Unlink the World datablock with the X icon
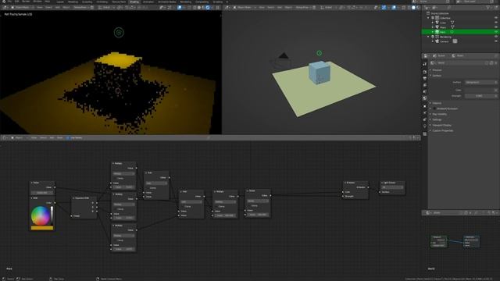This screenshot has width=500, height=281. coord(496,63)
